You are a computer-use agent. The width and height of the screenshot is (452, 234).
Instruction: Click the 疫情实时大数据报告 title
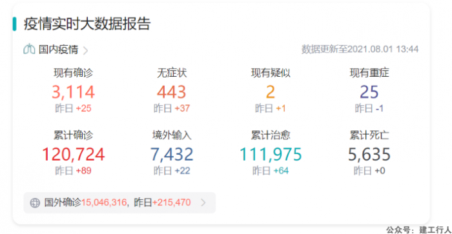87,24
